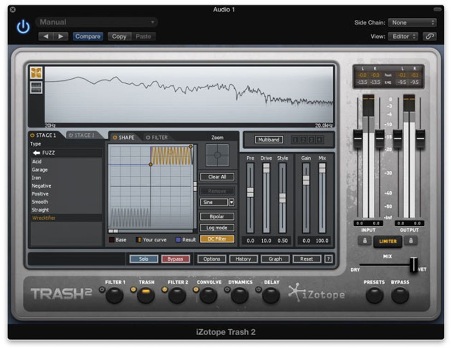Toggle the Multiband button
Viewport: 451px width, 349px height.
pyautogui.click(x=269, y=140)
